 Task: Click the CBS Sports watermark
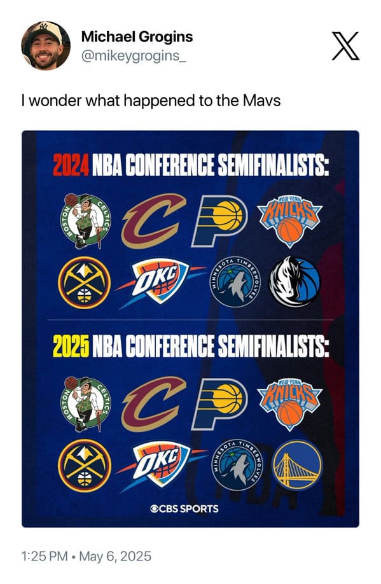click(x=184, y=508)
